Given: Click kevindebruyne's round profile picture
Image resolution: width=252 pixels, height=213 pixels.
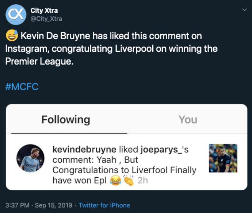Looking at the screenshot, I should [30, 158].
